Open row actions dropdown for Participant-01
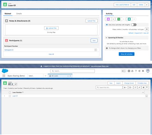The height and width of the screenshot is (135, 152). coord(96,50)
